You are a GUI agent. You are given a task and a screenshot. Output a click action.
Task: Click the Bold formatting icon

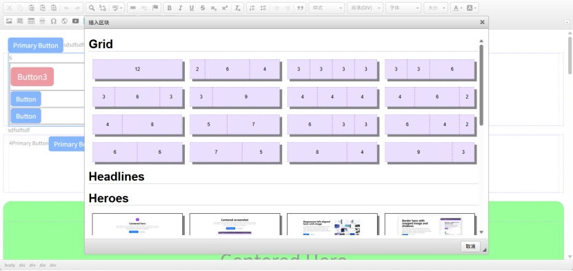click(x=169, y=8)
